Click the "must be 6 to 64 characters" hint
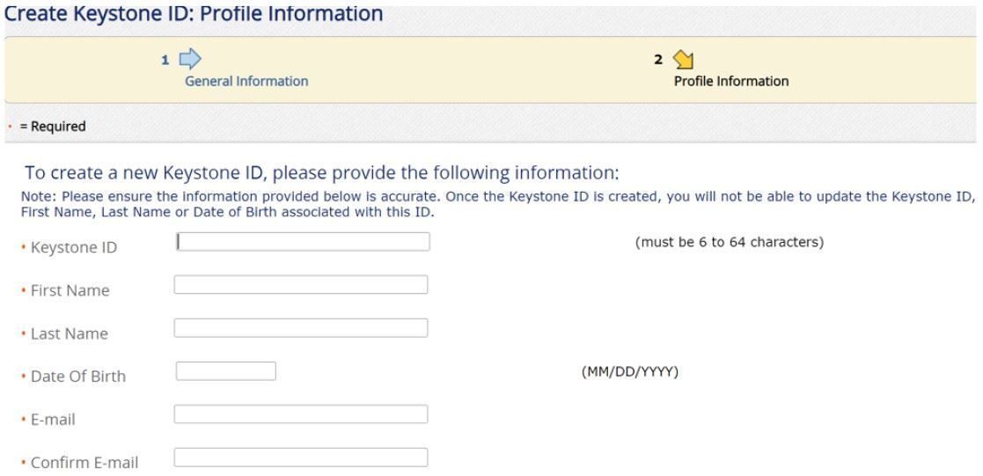983x476 pixels. tap(729, 242)
